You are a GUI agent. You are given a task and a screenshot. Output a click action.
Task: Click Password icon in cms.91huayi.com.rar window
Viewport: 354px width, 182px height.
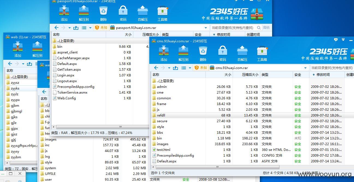pyautogui.click(x=223, y=51)
